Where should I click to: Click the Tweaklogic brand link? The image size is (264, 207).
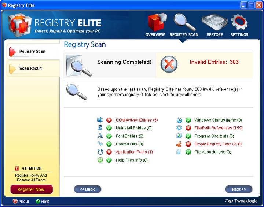(x=241, y=201)
